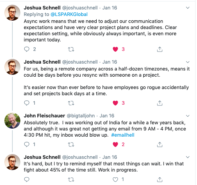Retweet the Async work communication tweet
Image resolution: width=197 pixels, height=185 pixels.
click(x=71, y=49)
